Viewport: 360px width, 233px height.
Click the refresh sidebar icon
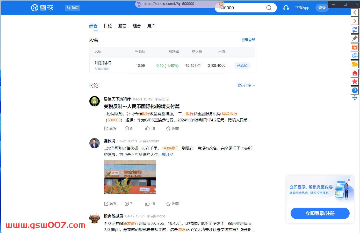(355, 30)
